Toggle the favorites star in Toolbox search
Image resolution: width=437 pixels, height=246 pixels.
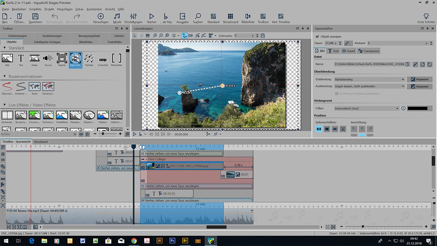(87, 134)
